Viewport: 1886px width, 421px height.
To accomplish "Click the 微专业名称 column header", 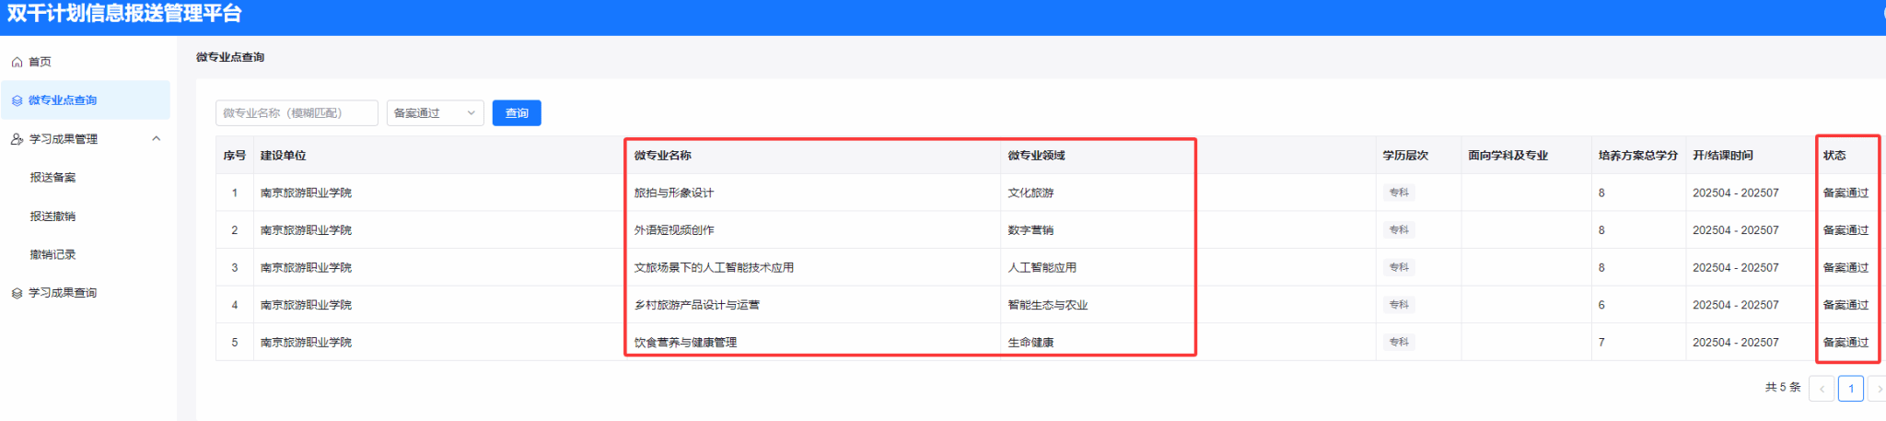I will point(663,156).
